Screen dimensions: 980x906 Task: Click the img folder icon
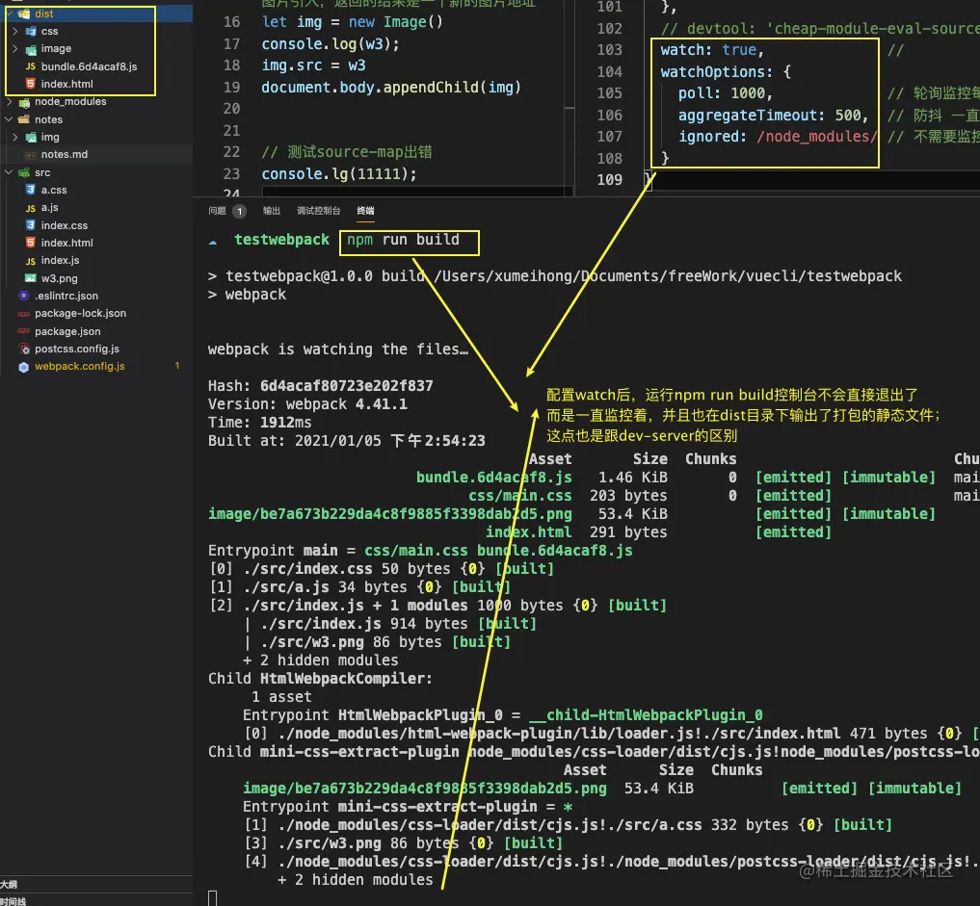pos(31,137)
